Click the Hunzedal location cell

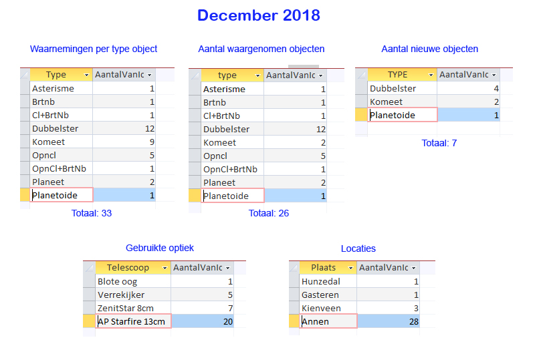[x=328, y=282]
